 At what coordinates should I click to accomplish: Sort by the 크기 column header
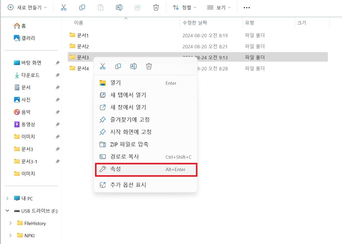pos(302,23)
